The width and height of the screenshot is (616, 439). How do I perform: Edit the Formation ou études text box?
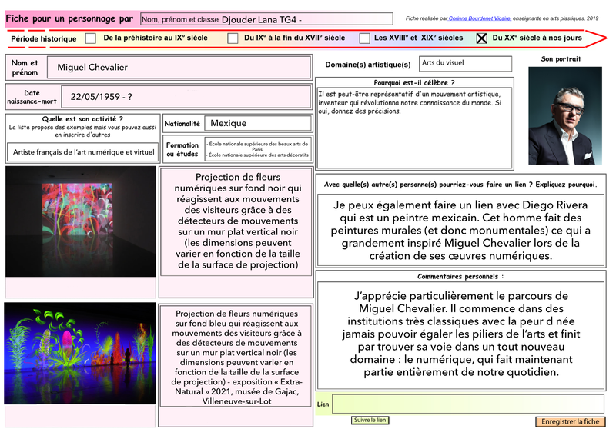[258, 149]
